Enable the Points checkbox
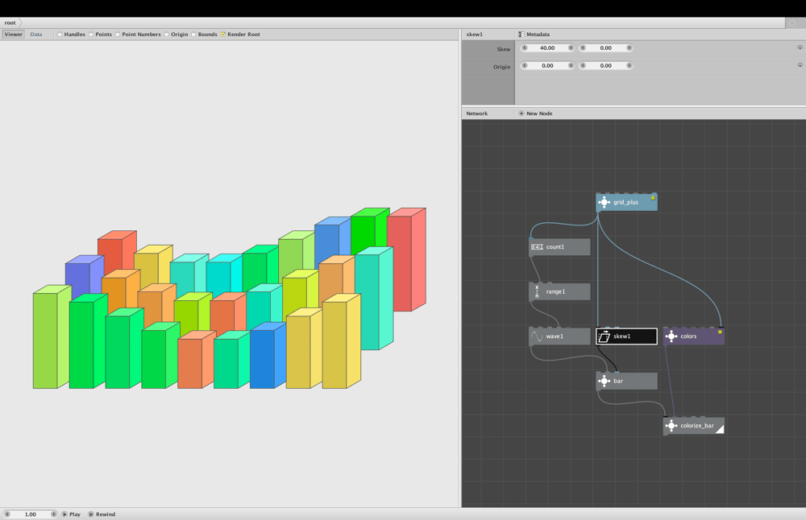 [x=91, y=35]
